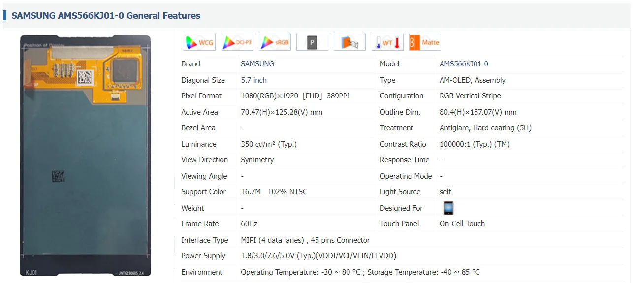Click the Viewing Angle row label

(204, 176)
